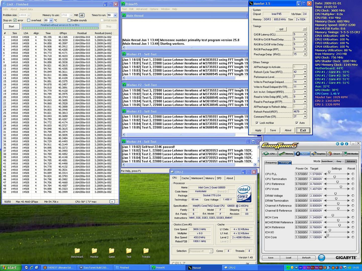
Task: Open EasyTune6 HW Monitor tab
Action: [351, 154]
